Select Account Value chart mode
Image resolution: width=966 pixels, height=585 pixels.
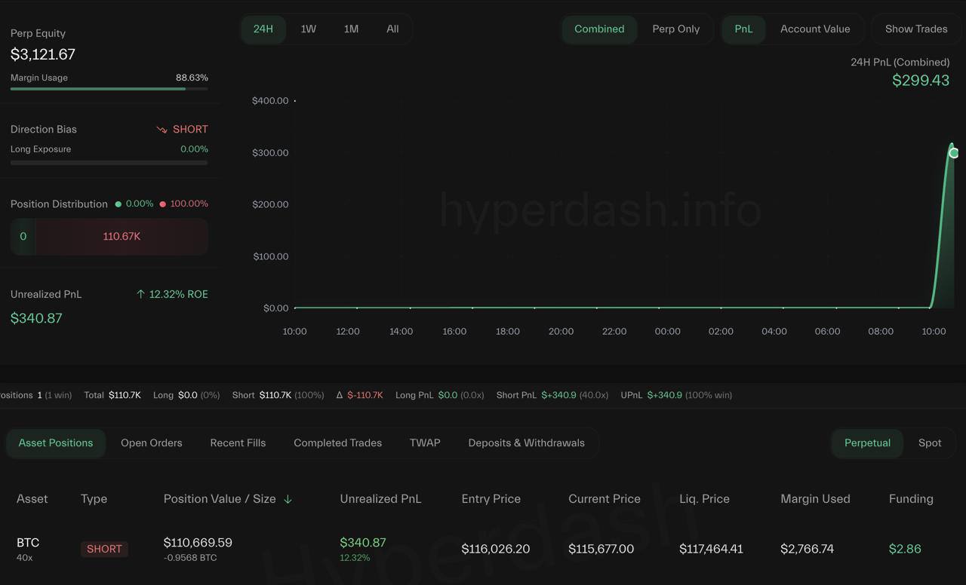click(815, 29)
